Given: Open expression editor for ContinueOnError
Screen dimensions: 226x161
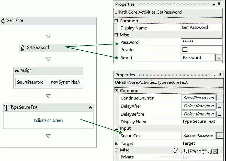Looking at the screenshot, I should point(220,98).
